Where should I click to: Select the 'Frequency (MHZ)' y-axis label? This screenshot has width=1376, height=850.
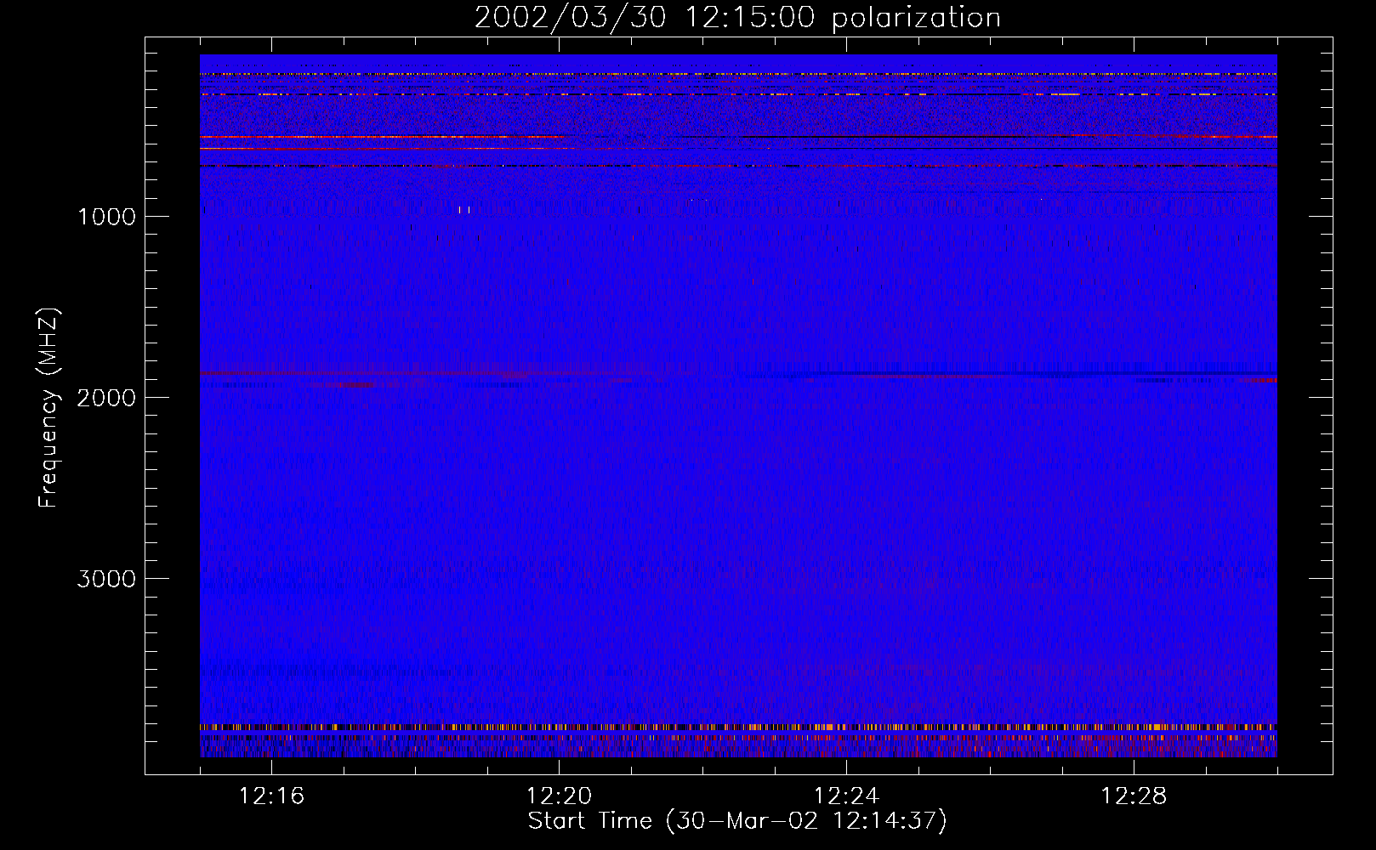tap(48, 408)
